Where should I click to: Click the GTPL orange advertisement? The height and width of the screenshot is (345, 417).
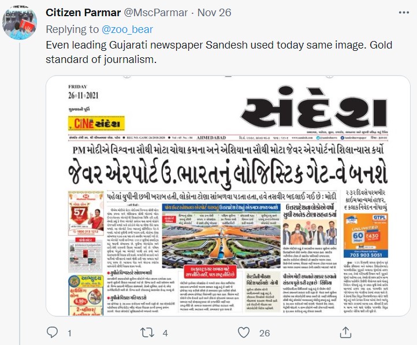point(366,236)
